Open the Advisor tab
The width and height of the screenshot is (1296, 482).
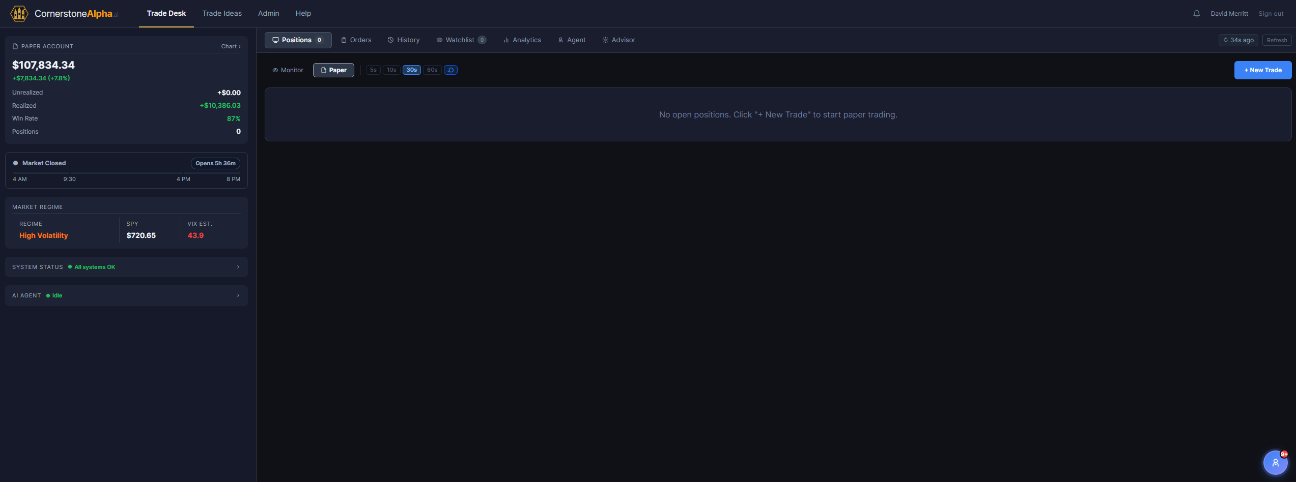tap(618, 40)
